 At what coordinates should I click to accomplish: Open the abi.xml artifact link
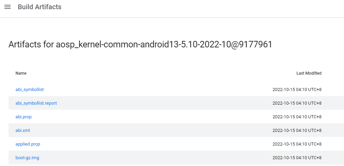23,130
